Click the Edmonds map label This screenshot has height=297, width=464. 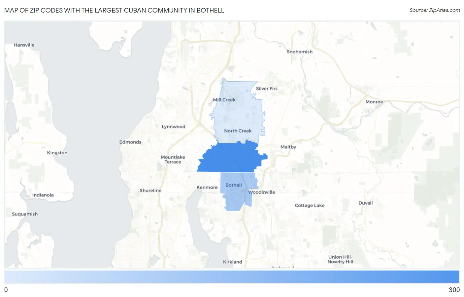(x=130, y=142)
